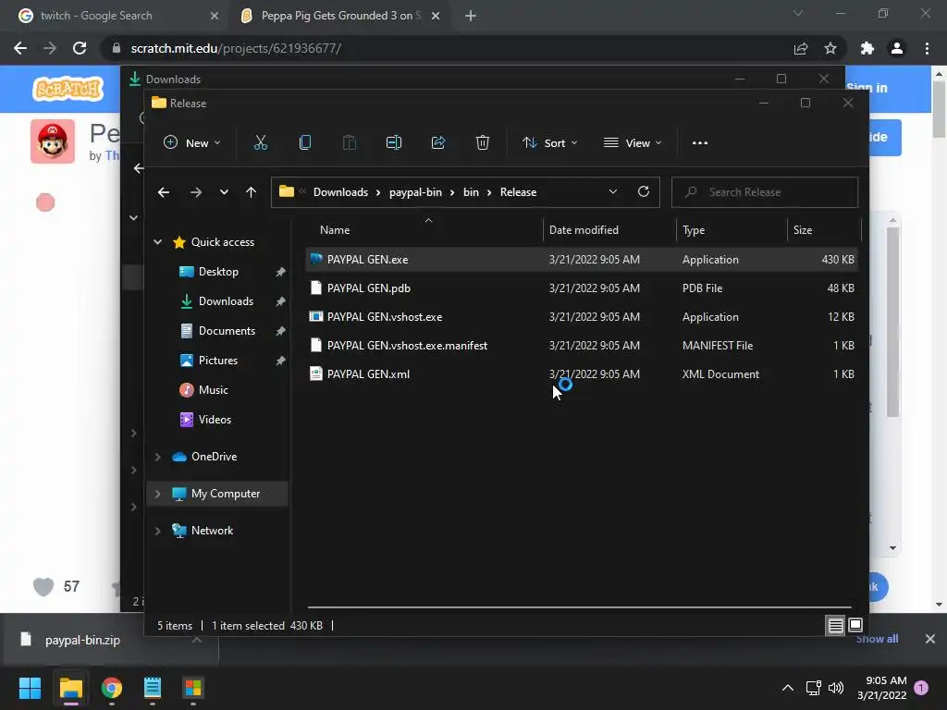Screen dimensions: 947x710
Task: Click the volume icon in system tray
Action: [836, 688]
